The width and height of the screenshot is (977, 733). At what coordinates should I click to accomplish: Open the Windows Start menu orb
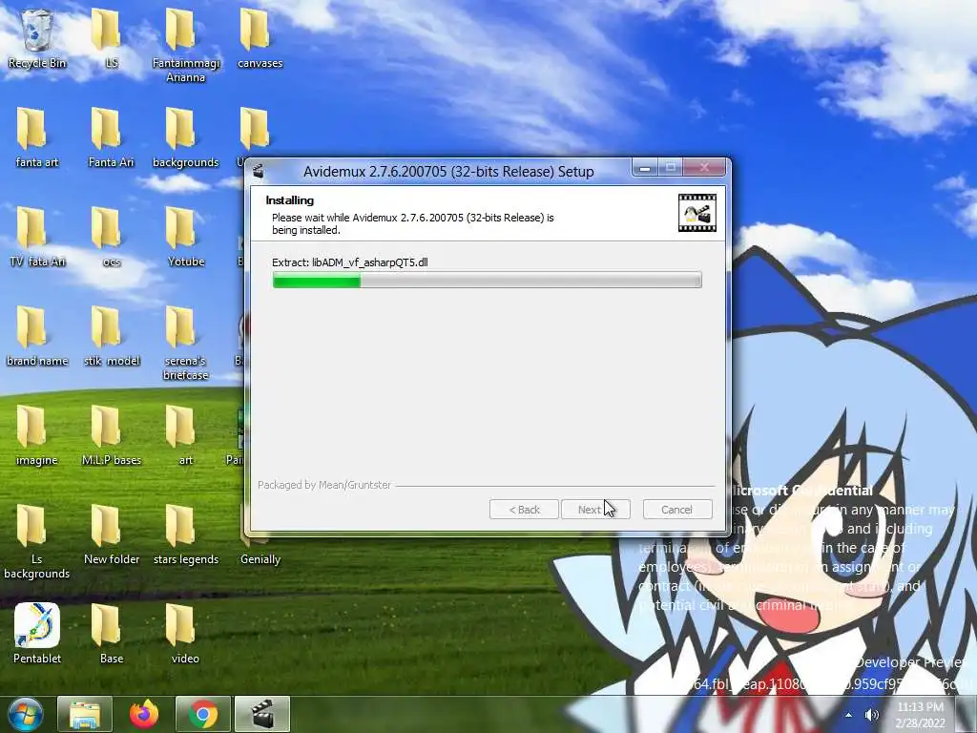(x=26, y=714)
